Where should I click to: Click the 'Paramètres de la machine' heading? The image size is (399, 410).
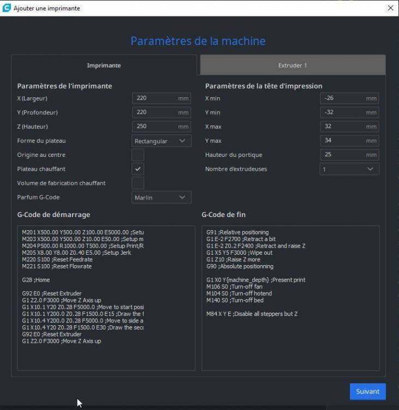198,41
